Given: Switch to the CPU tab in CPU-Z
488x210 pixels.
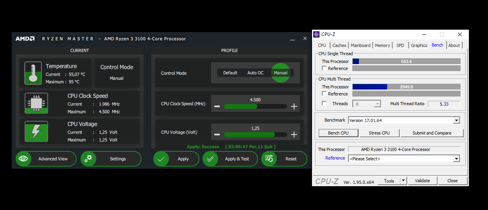Looking at the screenshot, I should [322, 45].
